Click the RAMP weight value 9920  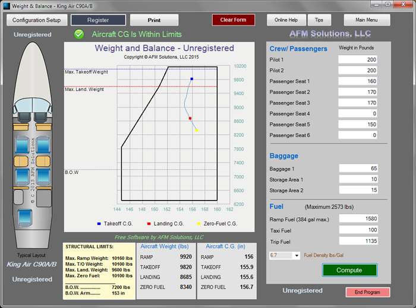(x=185, y=257)
